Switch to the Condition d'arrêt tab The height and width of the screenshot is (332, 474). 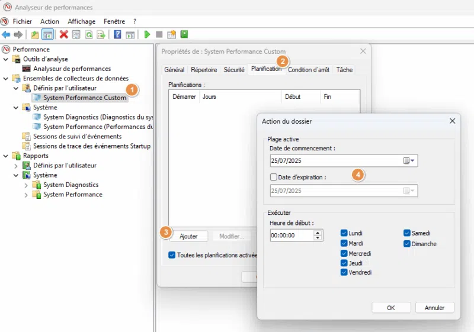tap(308, 69)
